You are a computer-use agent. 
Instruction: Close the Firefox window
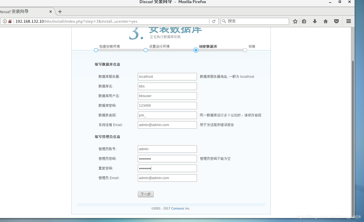tap(350, 2)
